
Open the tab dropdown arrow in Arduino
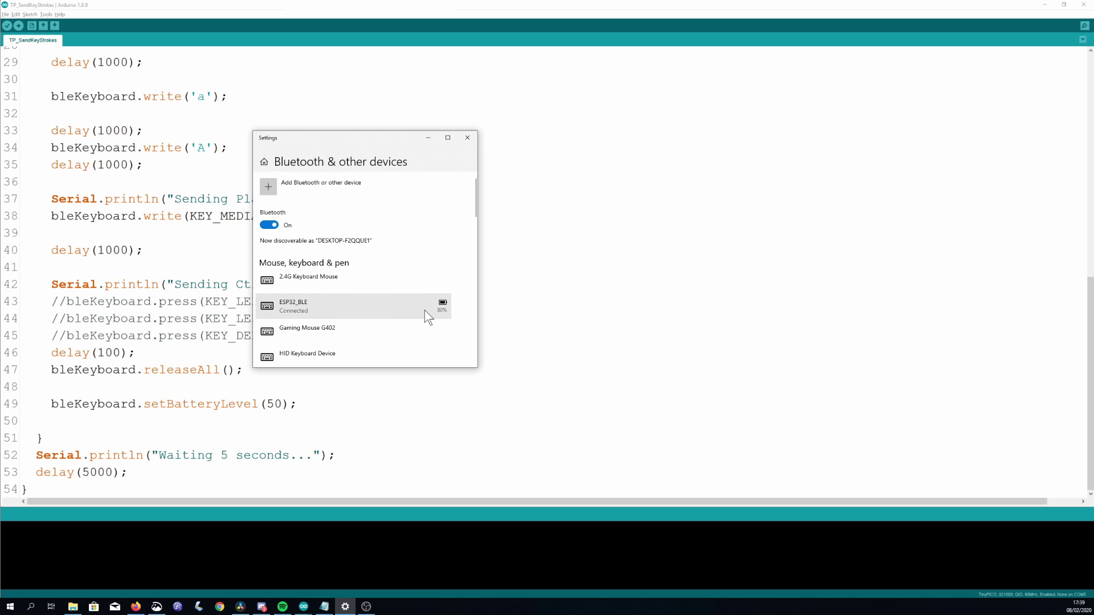pos(1083,40)
